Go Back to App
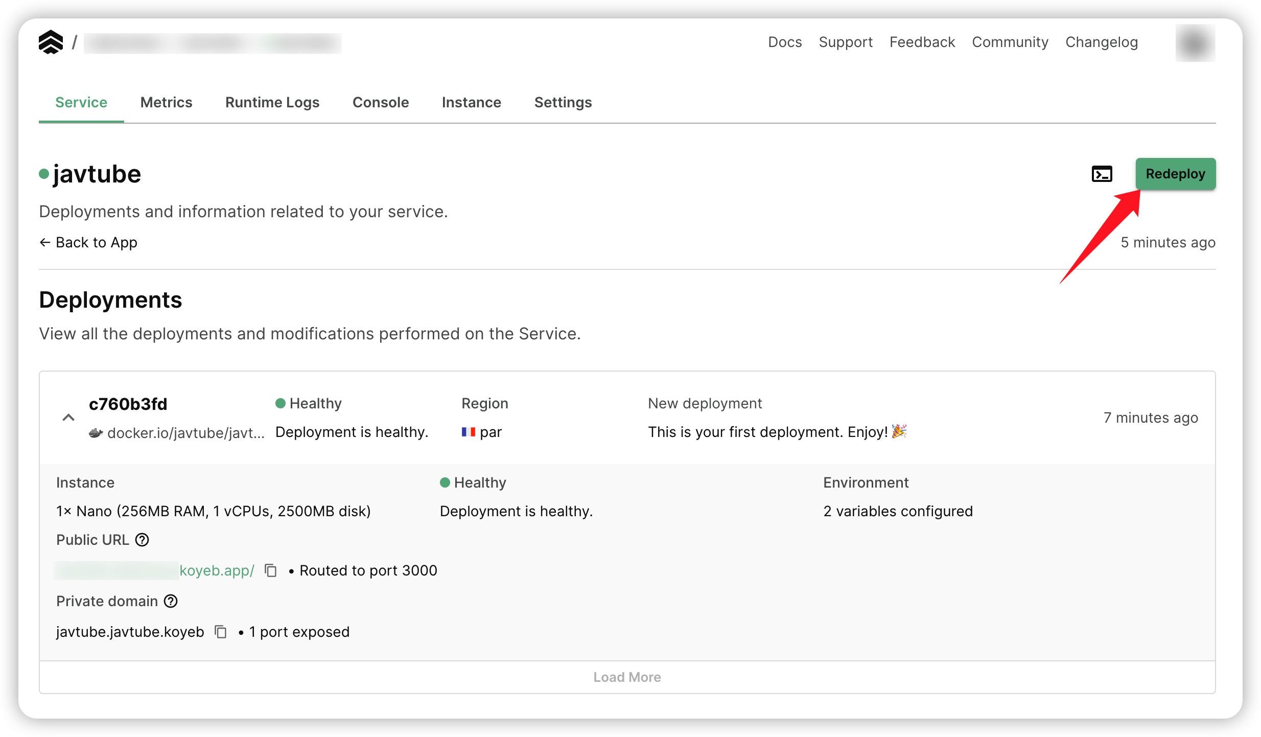The image size is (1261, 737). (x=88, y=242)
